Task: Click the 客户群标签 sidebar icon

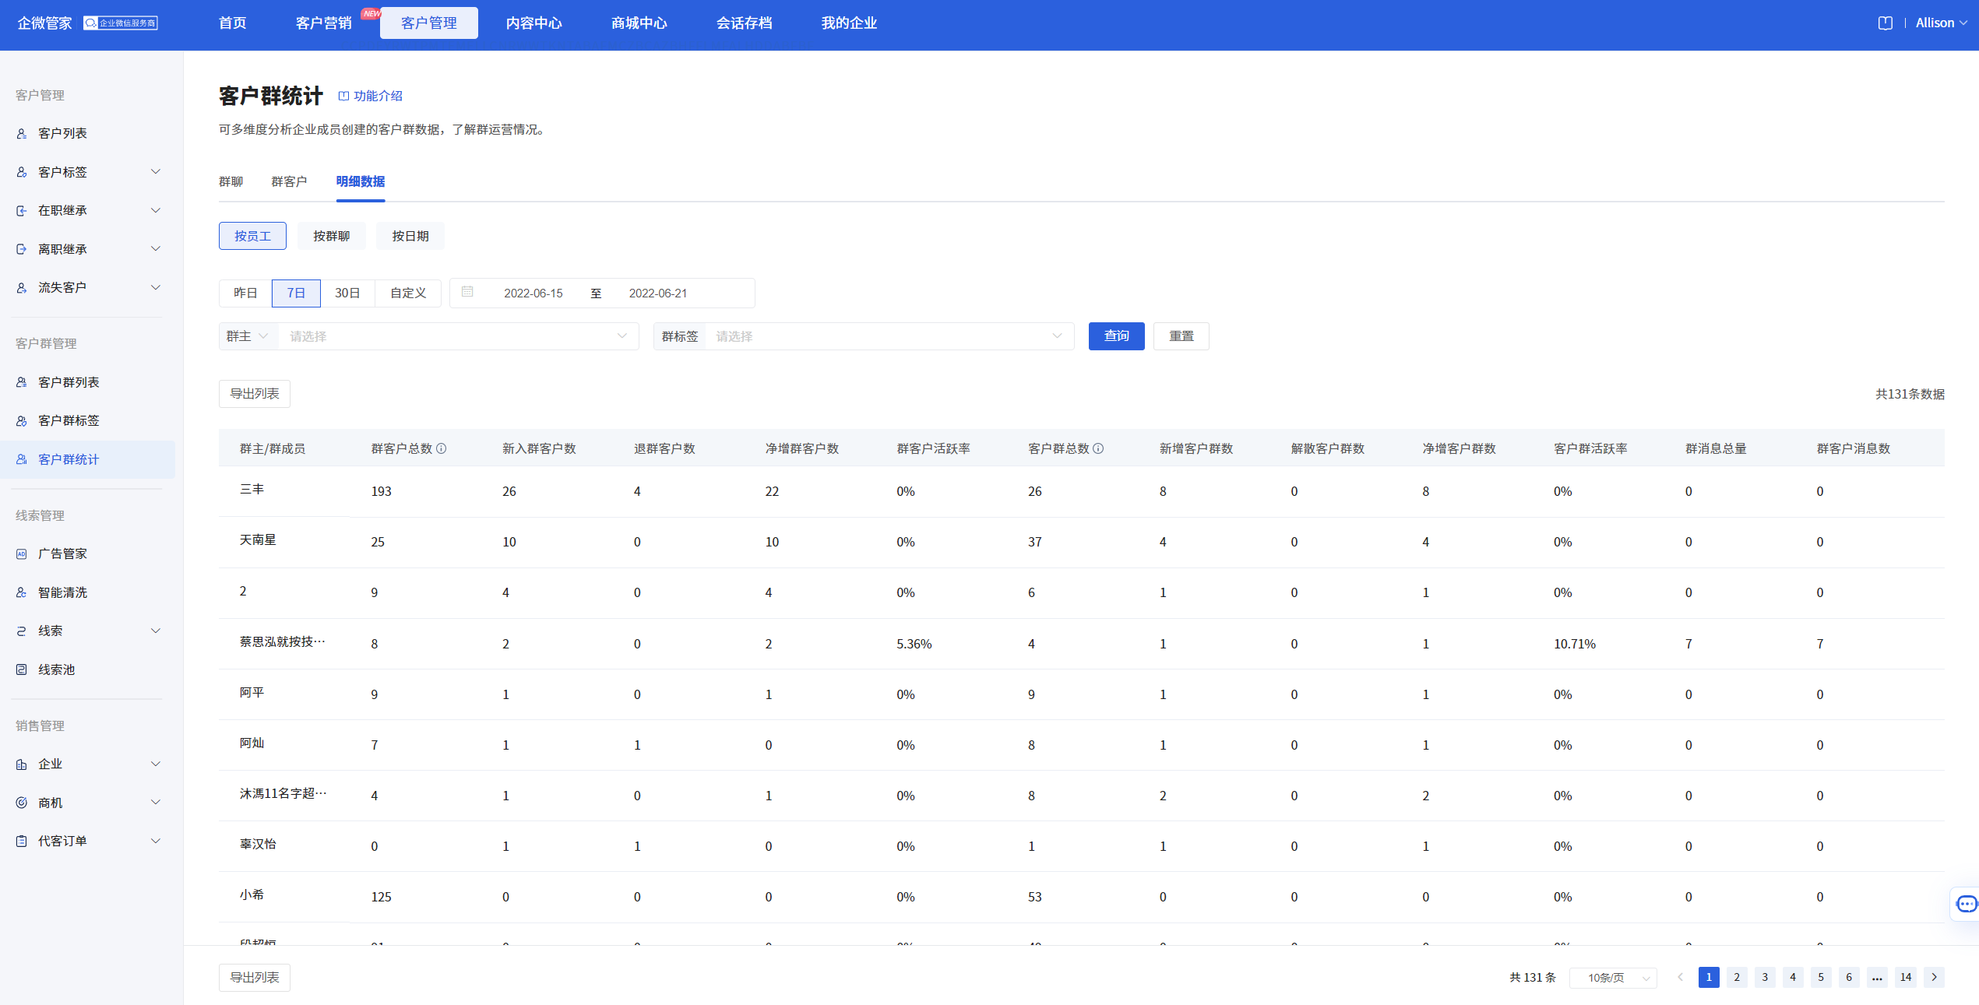Action: pyautogui.click(x=22, y=421)
